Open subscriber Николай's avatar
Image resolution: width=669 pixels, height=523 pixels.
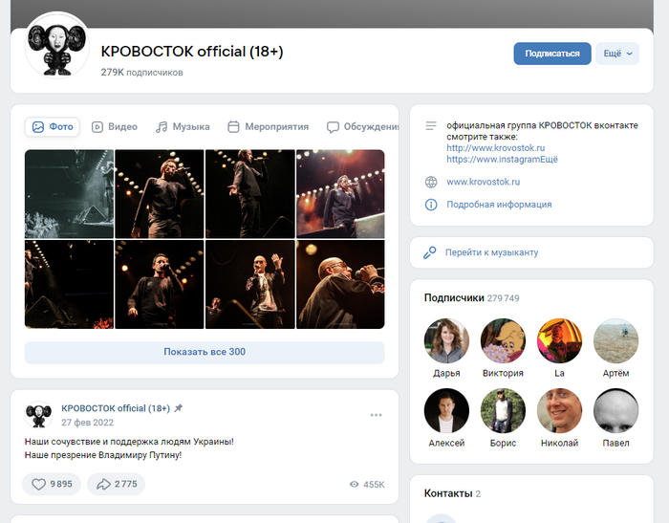pyautogui.click(x=559, y=411)
